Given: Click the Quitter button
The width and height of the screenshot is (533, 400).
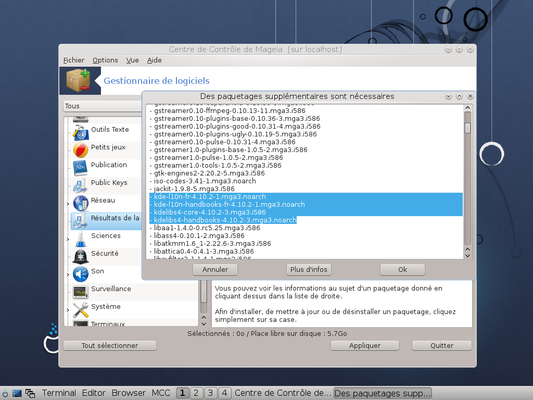Looking at the screenshot, I should pyautogui.click(x=442, y=345).
